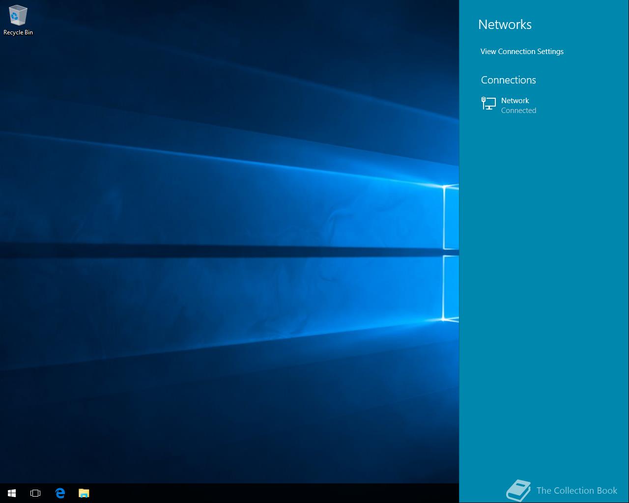The height and width of the screenshot is (503, 629).
Task: Open the Recycle Bin desktop icon
Action: (18, 21)
